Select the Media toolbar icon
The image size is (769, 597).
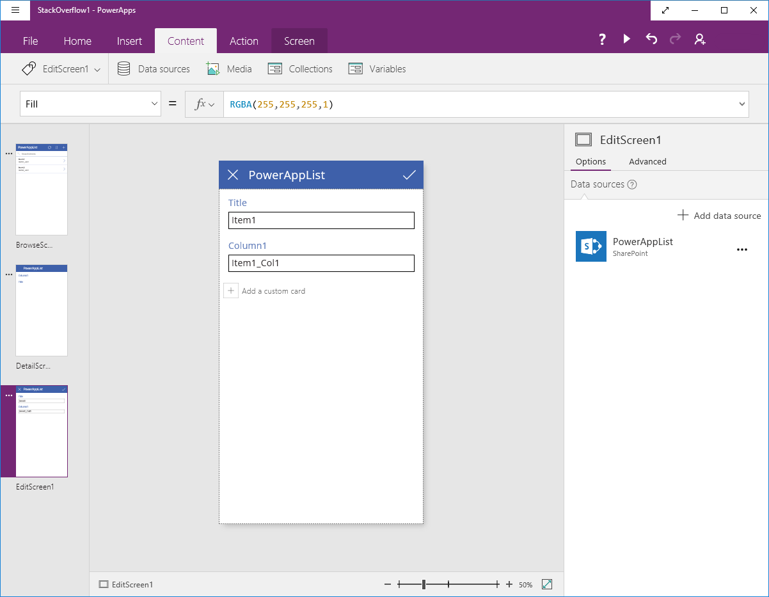(212, 68)
